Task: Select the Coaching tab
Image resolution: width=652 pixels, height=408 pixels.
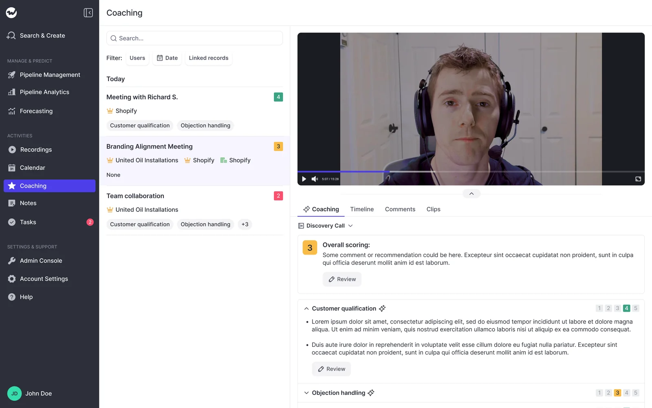Action: [x=321, y=209]
